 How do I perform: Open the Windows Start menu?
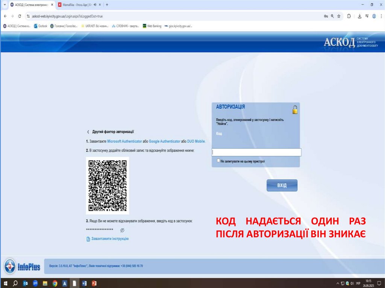click(x=5, y=283)
